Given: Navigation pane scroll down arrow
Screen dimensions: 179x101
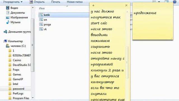Looking at the screenshot, I should [x=33, y=98].
